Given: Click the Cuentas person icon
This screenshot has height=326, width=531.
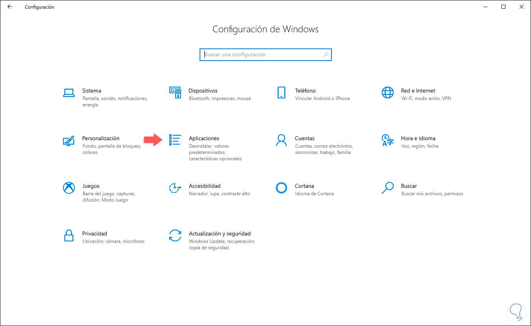Looking at the screenshot, I should (x=281, y=140).
